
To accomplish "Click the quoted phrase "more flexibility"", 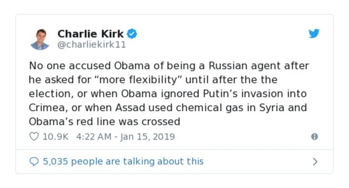I will coord(144,81).
